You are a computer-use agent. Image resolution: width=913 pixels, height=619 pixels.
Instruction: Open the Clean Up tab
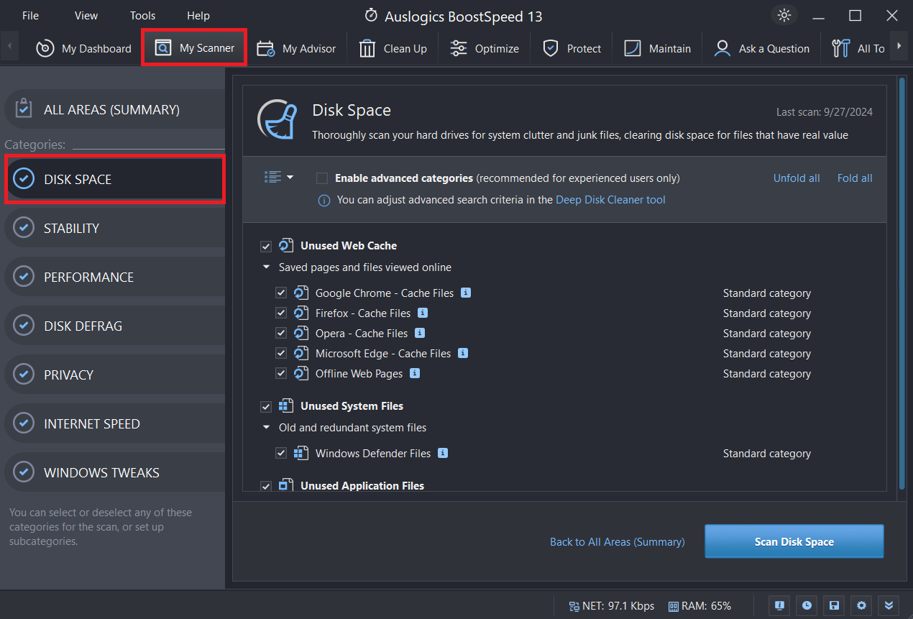[393, 48]
